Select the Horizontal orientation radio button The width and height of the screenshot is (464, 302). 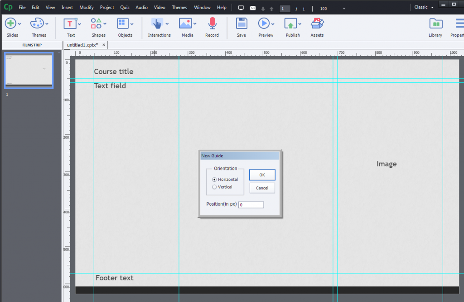[x=214, y=179]
